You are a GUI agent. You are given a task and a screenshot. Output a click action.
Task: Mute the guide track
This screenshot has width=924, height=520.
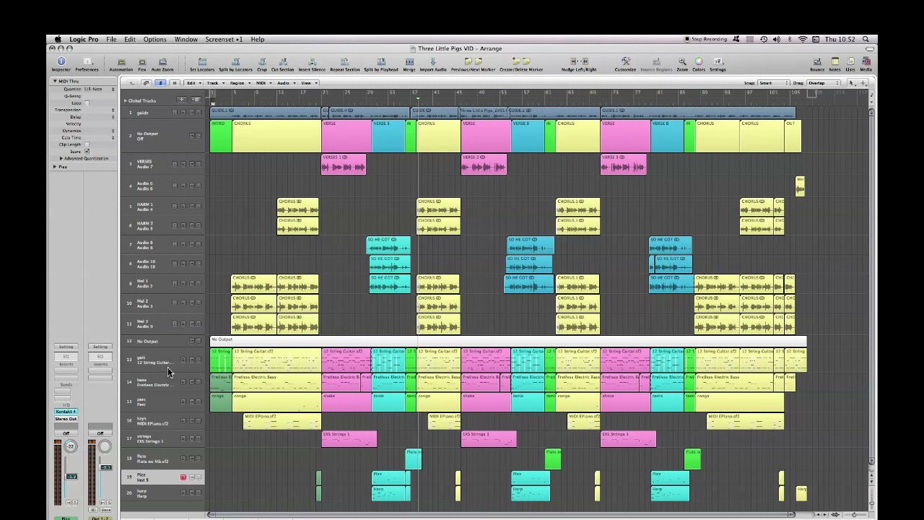pyautogui.click(x=191, y=112)
